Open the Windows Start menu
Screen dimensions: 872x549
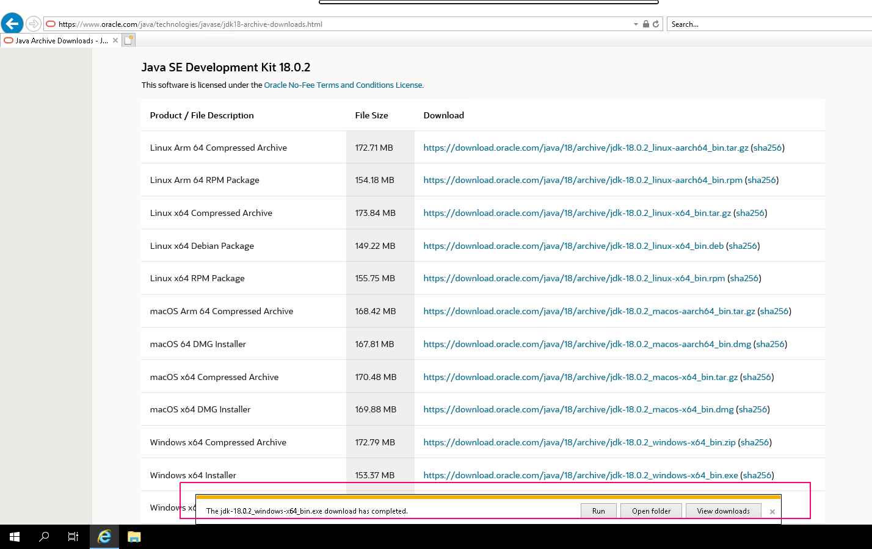coord(15,537)
